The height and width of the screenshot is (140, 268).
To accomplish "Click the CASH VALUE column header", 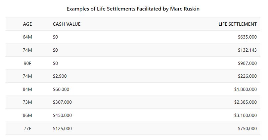I will [x=67, y=24].
